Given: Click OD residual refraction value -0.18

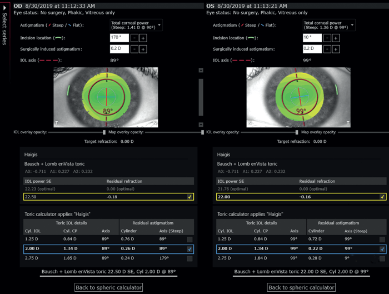Looking at the screenshot, I should click(x=112, y=197).
